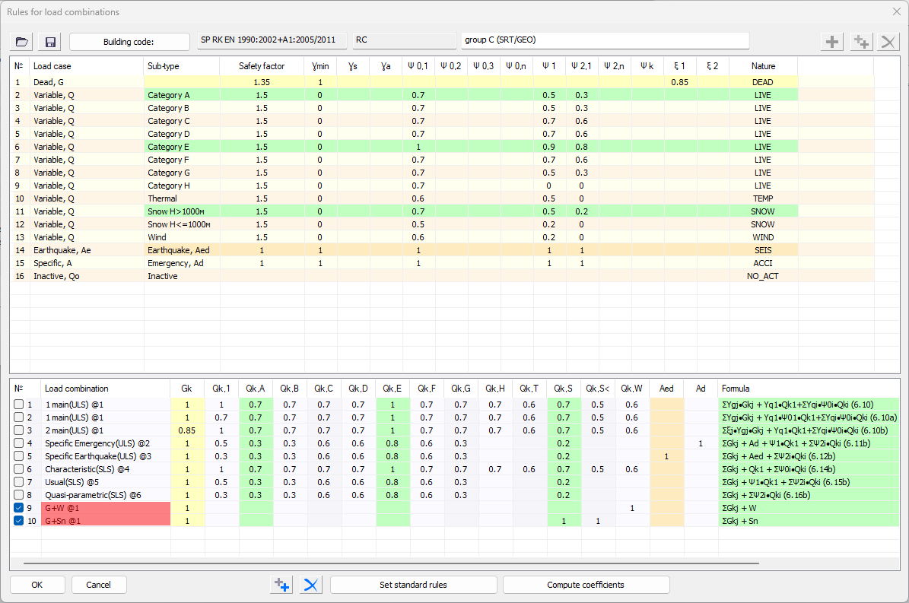This screenshot has height=603, width=909.
Task: Open the group C (SRT/GEO) selector
Action: pyautogui.click(x=605, y=41)
